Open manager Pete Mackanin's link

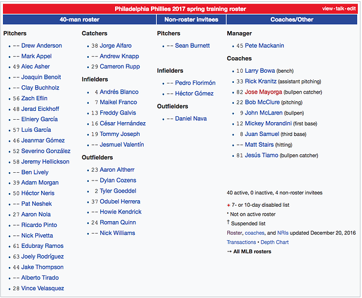(265, 46)
